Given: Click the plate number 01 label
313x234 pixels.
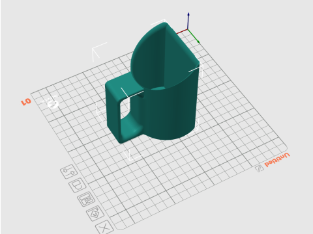Looking at the screenshot, I should [x=26, y=101].
